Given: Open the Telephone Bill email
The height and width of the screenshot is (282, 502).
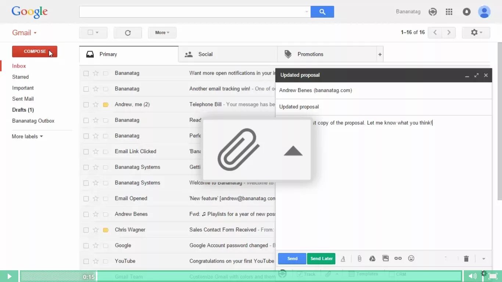Looking at the screenshot, I should point(178,105).
